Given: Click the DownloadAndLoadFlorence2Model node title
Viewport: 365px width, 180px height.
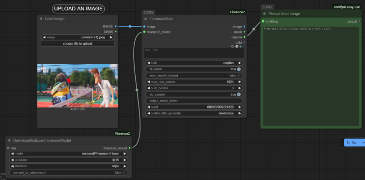Looking at the screenshot, I should [42, 140].
